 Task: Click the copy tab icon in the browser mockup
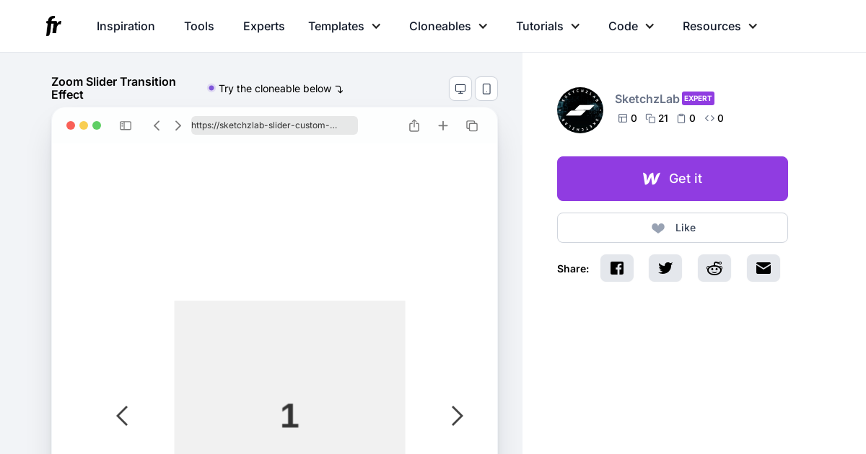(472, 125)
